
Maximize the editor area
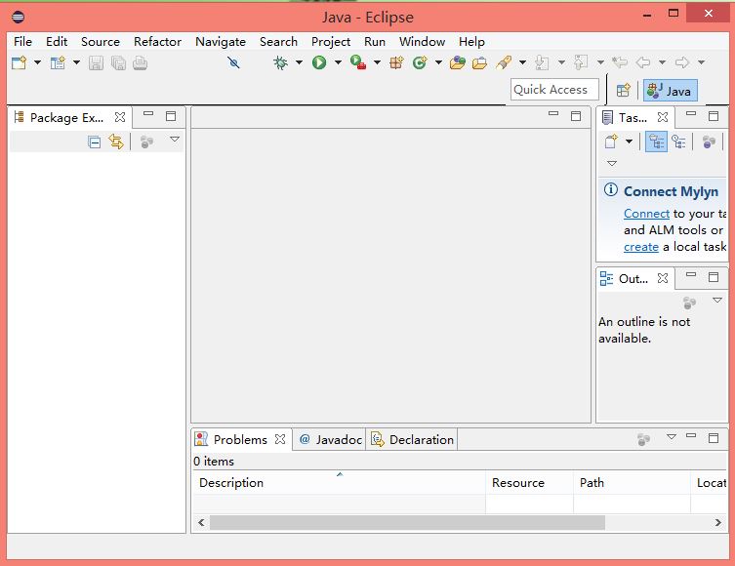[576, 116]
